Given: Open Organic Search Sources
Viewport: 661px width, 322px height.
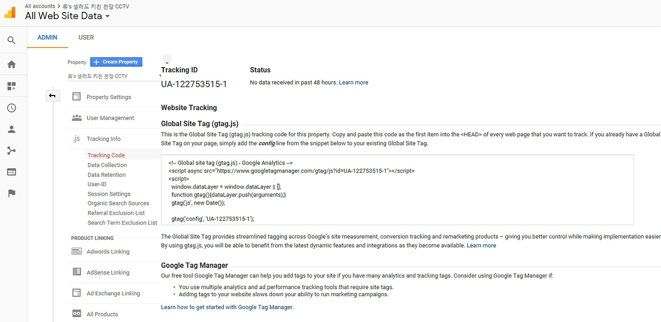Looking at the screenshot, I should (x=118, y=203).
